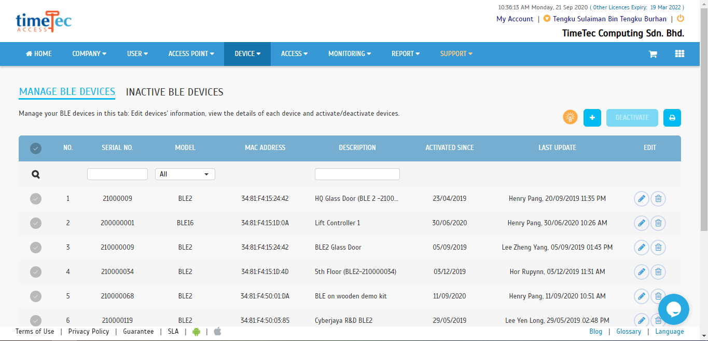Open Blog link in footer
This screenshot has height=341, width=708.
click(x=596, y=332)
